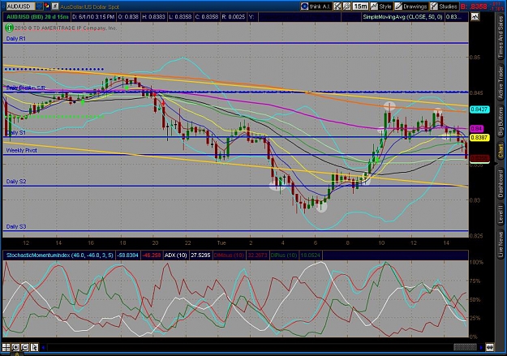Click the zoom in icon in bottom toolbar
This screenshot has height=356, width=507.
[x=15, y=348]
